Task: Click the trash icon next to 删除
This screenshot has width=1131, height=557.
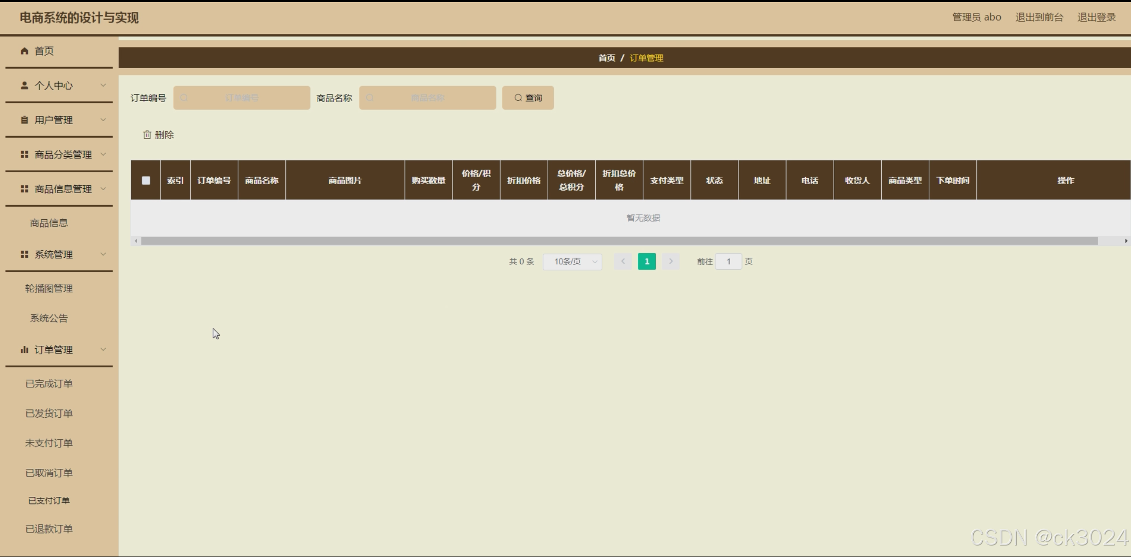Action: [147, 134]
